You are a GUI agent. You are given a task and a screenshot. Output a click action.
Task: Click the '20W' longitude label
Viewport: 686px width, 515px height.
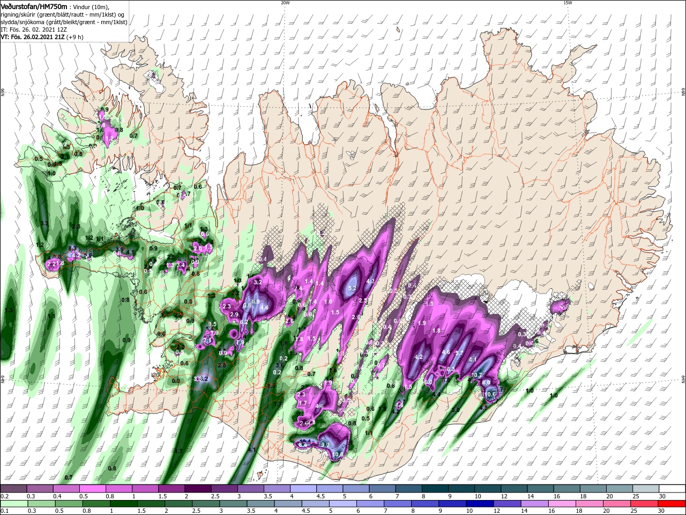point(285,3)
